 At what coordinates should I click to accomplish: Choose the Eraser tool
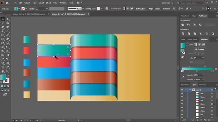[x=7, y=39]
